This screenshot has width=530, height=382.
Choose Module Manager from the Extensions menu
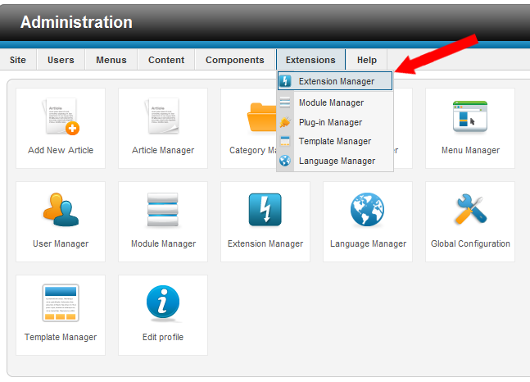coord(331,102)
